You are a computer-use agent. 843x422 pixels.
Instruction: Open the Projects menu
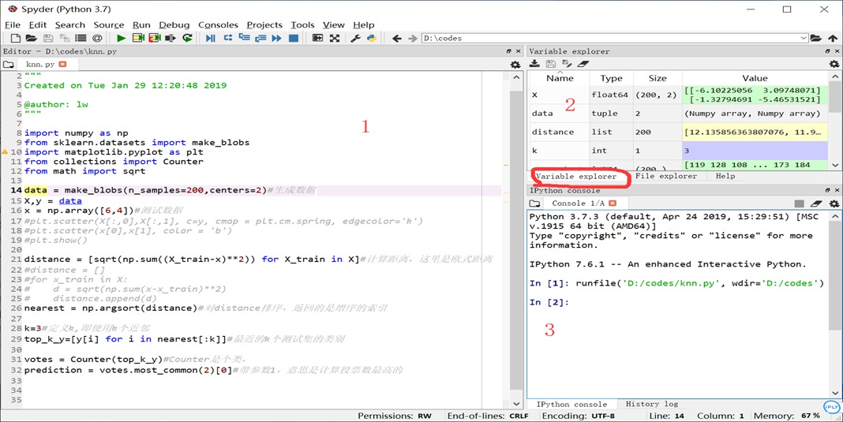click(x=264, y=24)
